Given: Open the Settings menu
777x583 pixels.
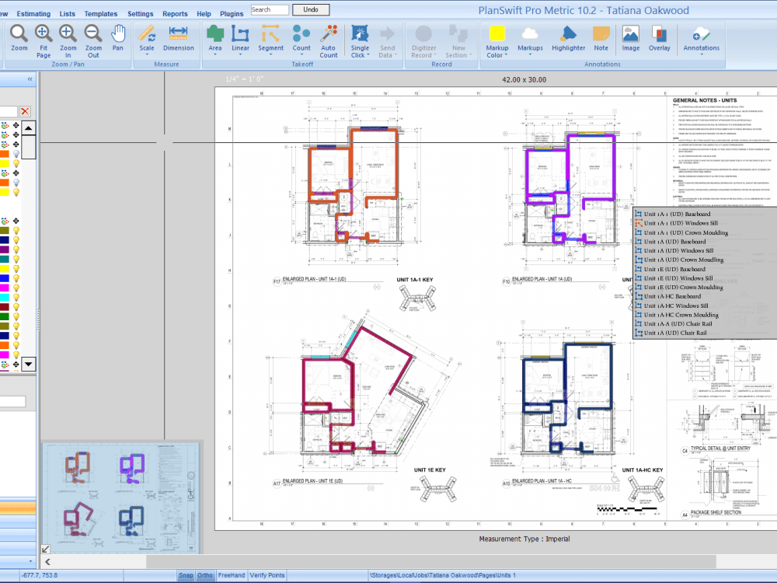Looking at the screenshot, I should pos(140,14).
